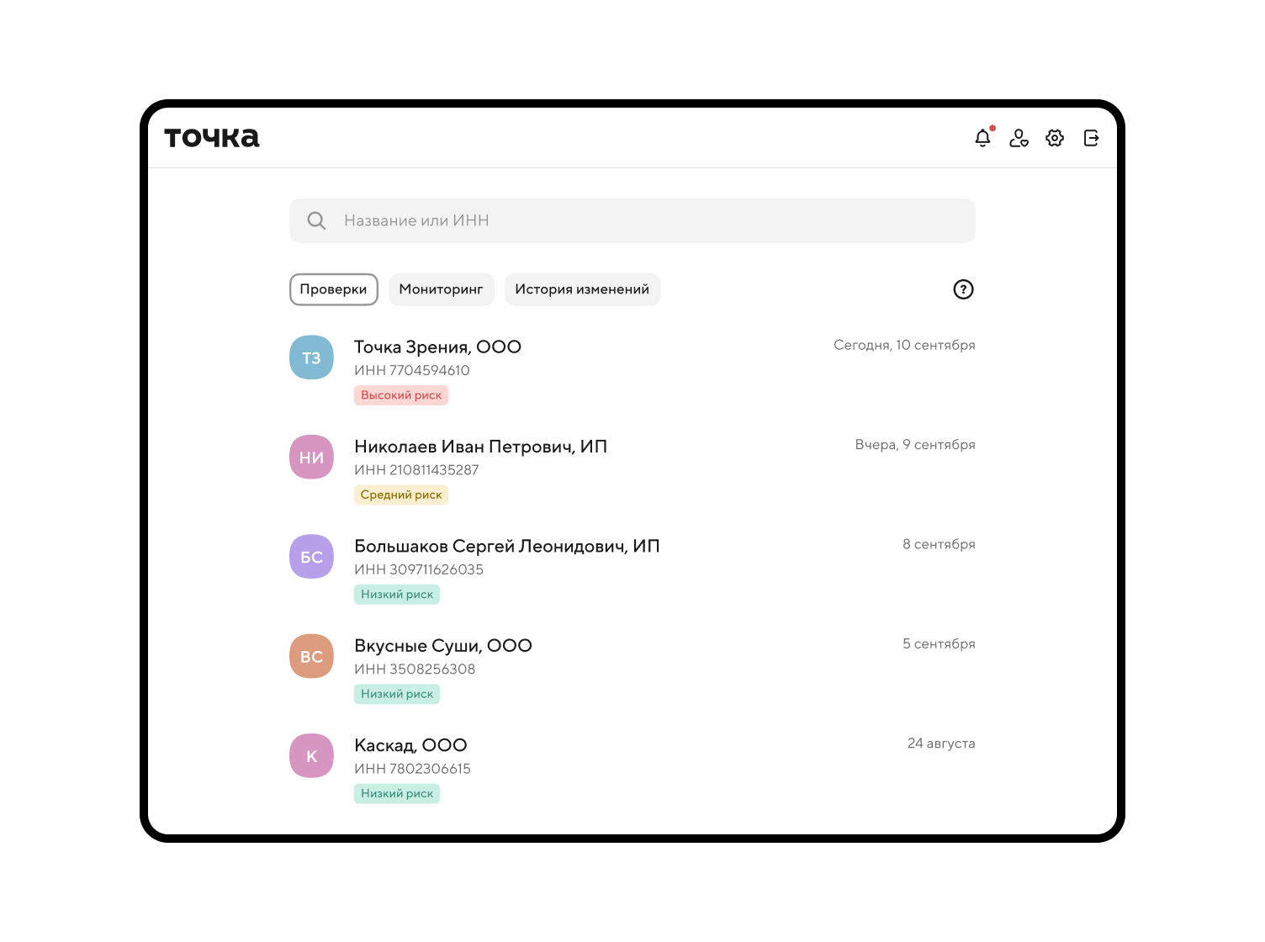Switch to the Мониторинг tab
This screenshot has width=1265, height=942.
coord(441,289)
